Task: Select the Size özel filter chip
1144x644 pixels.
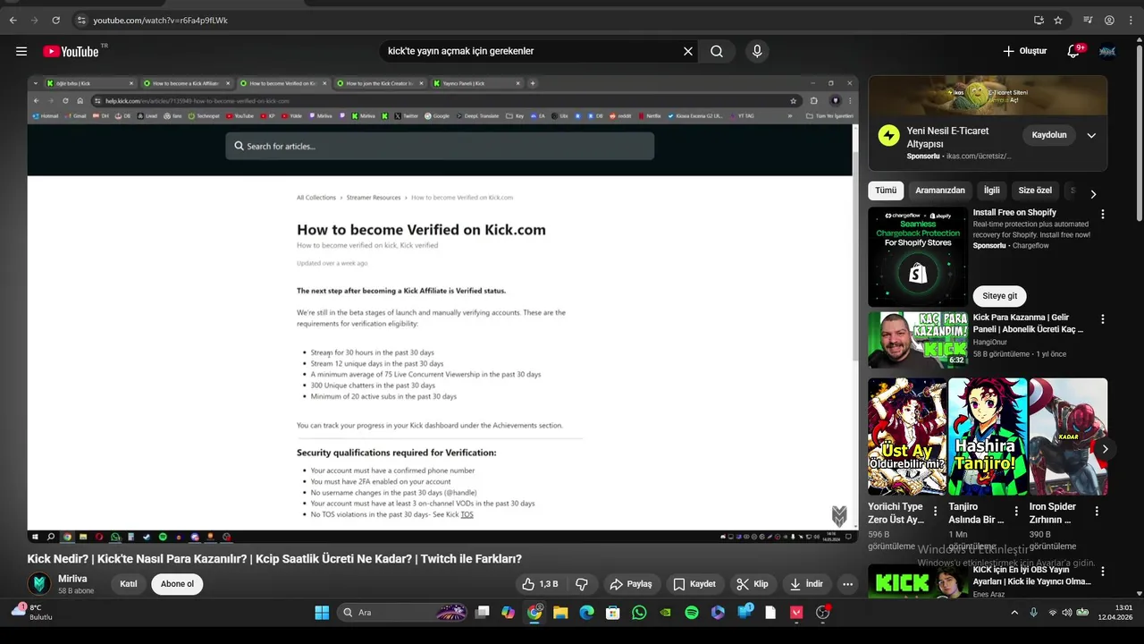Action: (1035, 191)
